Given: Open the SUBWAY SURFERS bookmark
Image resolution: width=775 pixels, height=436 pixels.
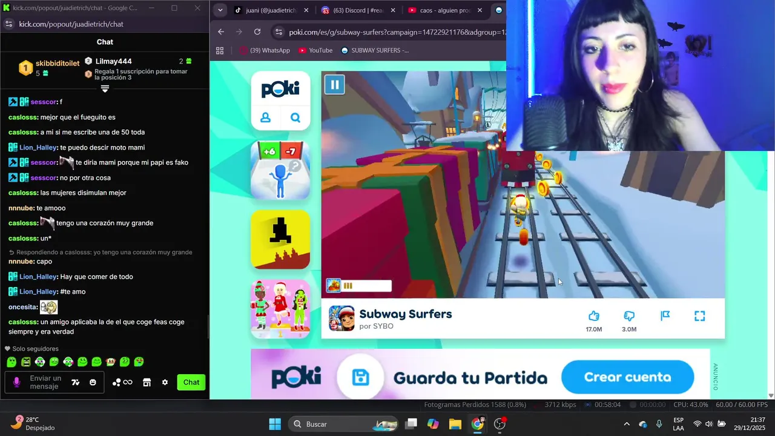Looking at the screenshot, I should 375,50.
